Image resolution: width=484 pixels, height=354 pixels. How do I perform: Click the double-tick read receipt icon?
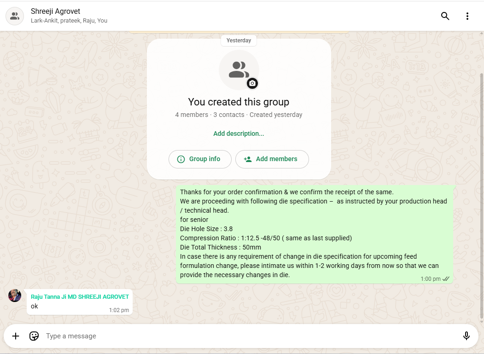point(446,279)
